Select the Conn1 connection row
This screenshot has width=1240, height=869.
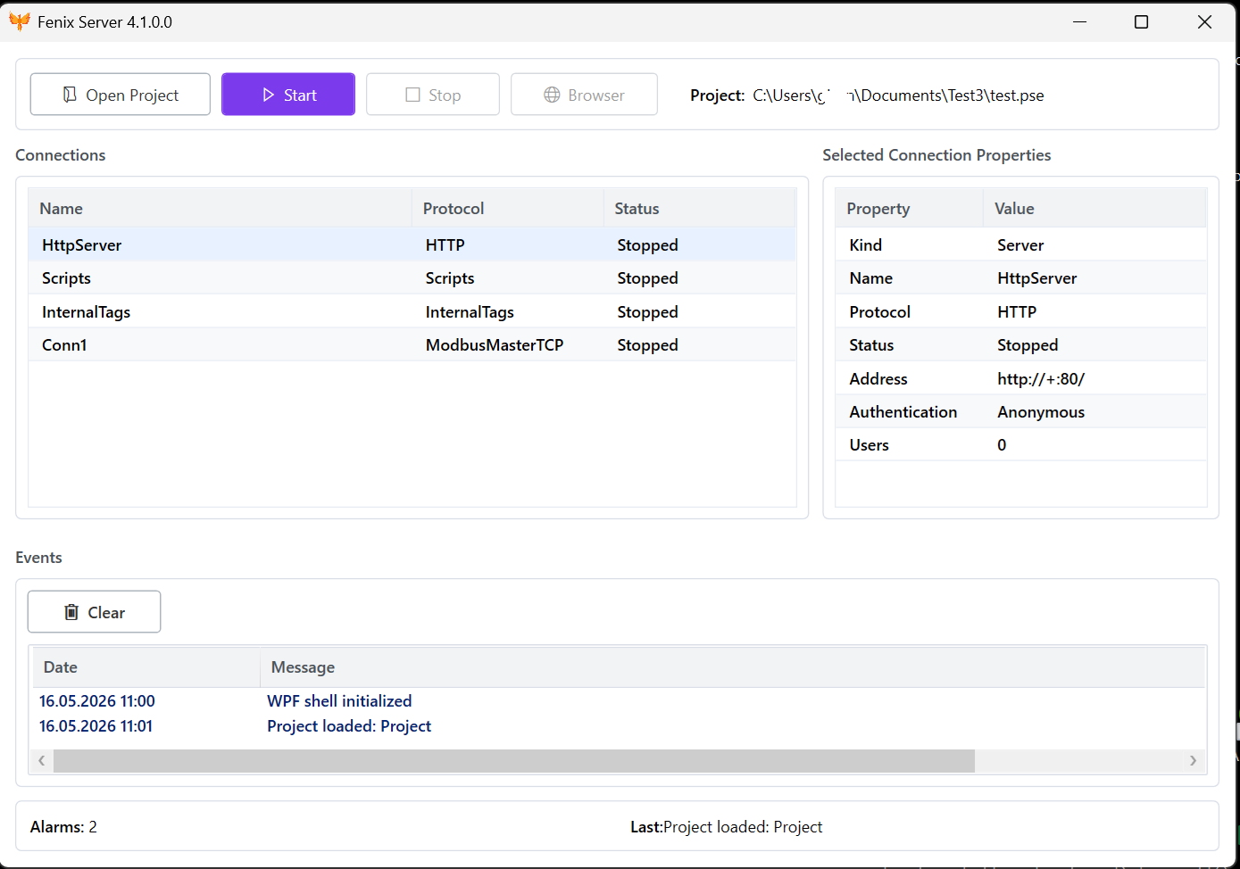(x=412, y=344)
